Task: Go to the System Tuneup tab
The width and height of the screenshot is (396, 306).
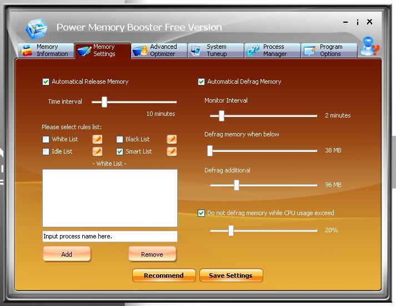Action: click(215, 50)
